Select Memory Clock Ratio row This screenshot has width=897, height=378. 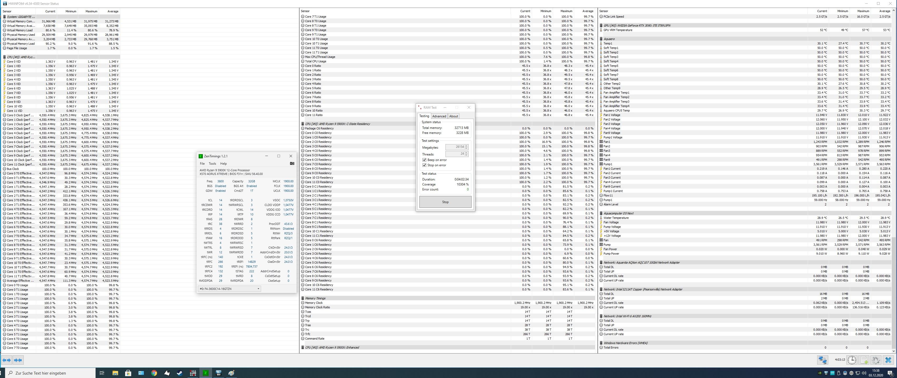(x=448, y=308)
